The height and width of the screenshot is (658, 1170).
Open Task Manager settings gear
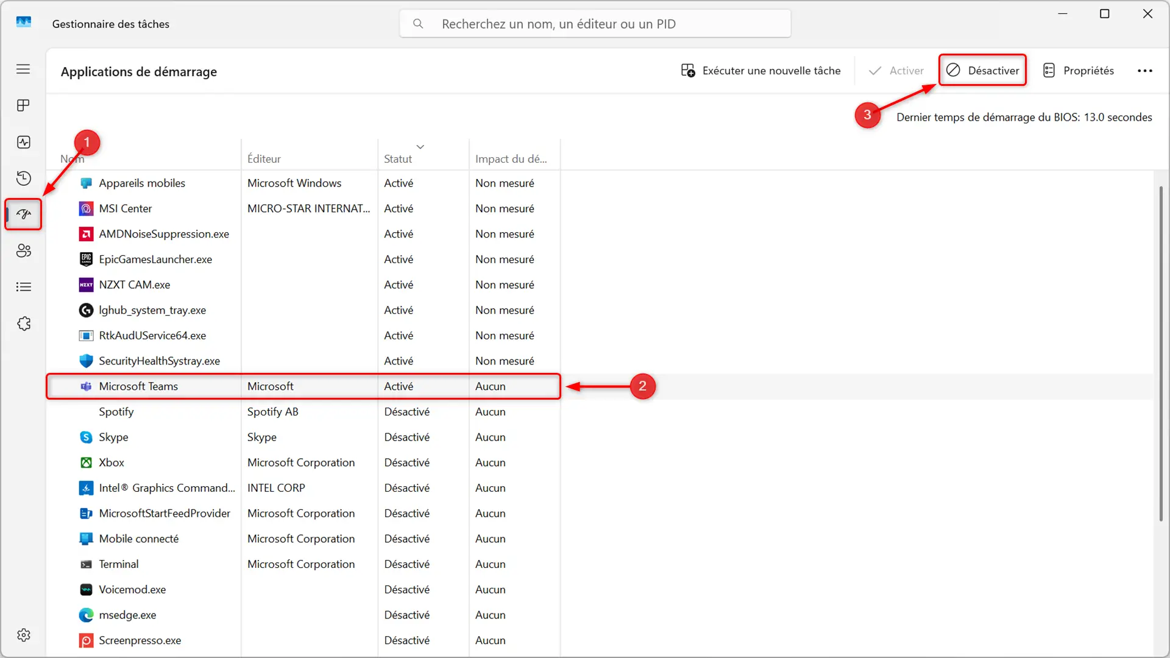coord(23,635)
